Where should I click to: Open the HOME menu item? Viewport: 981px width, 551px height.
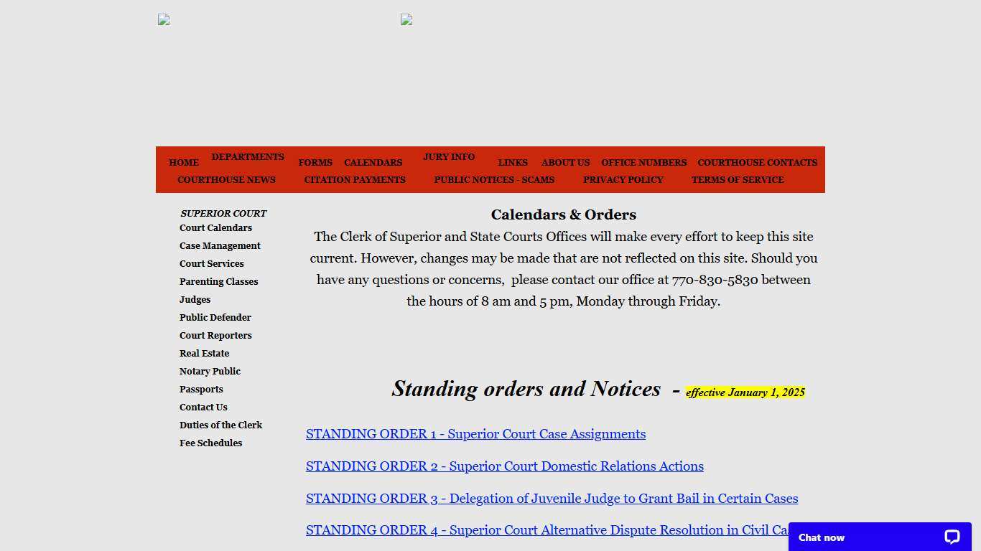184,163
